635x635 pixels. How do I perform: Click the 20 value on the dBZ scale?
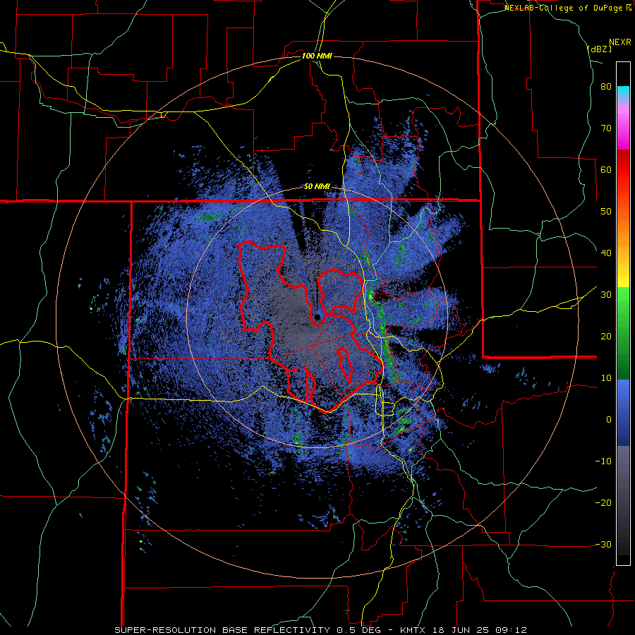pos(606,336)
